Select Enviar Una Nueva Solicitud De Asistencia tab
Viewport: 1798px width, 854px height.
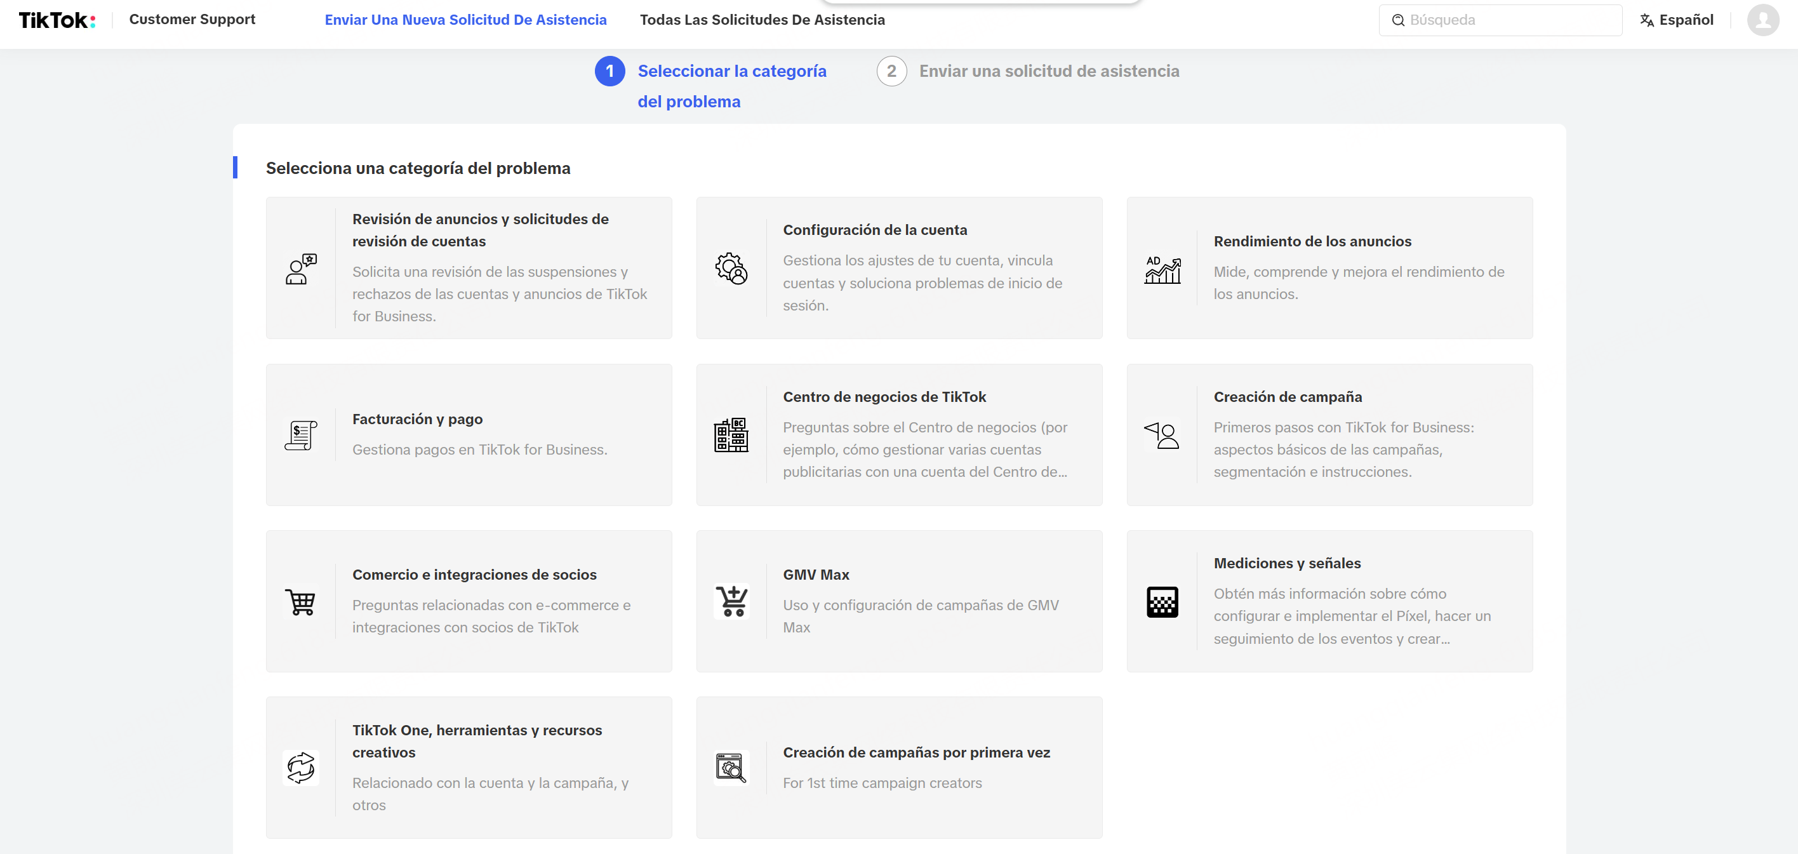point(465,20)
